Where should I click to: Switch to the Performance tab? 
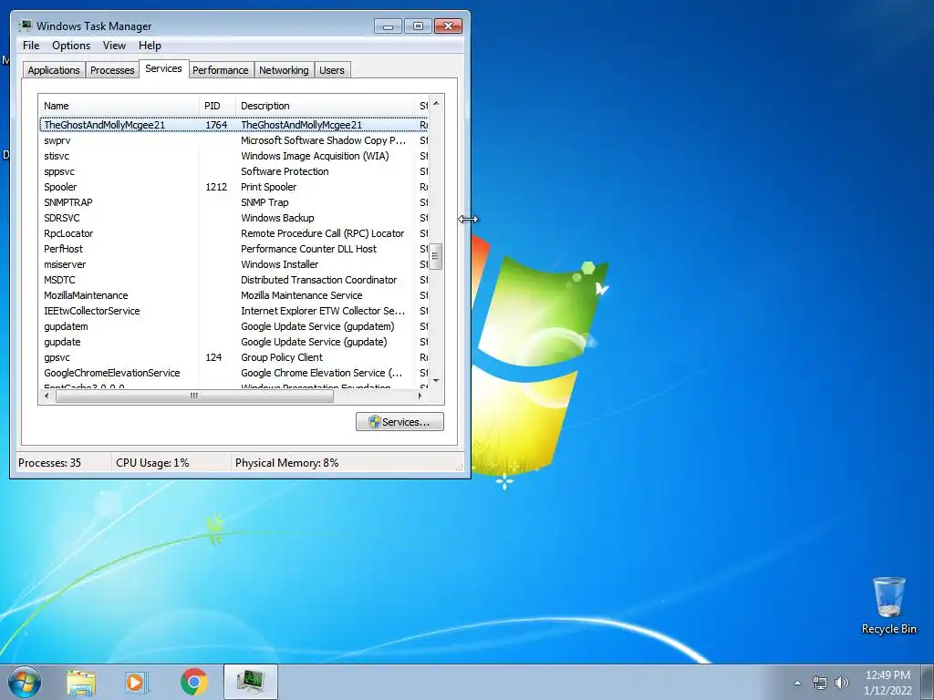pyautogui.click(x=221, y=70)
